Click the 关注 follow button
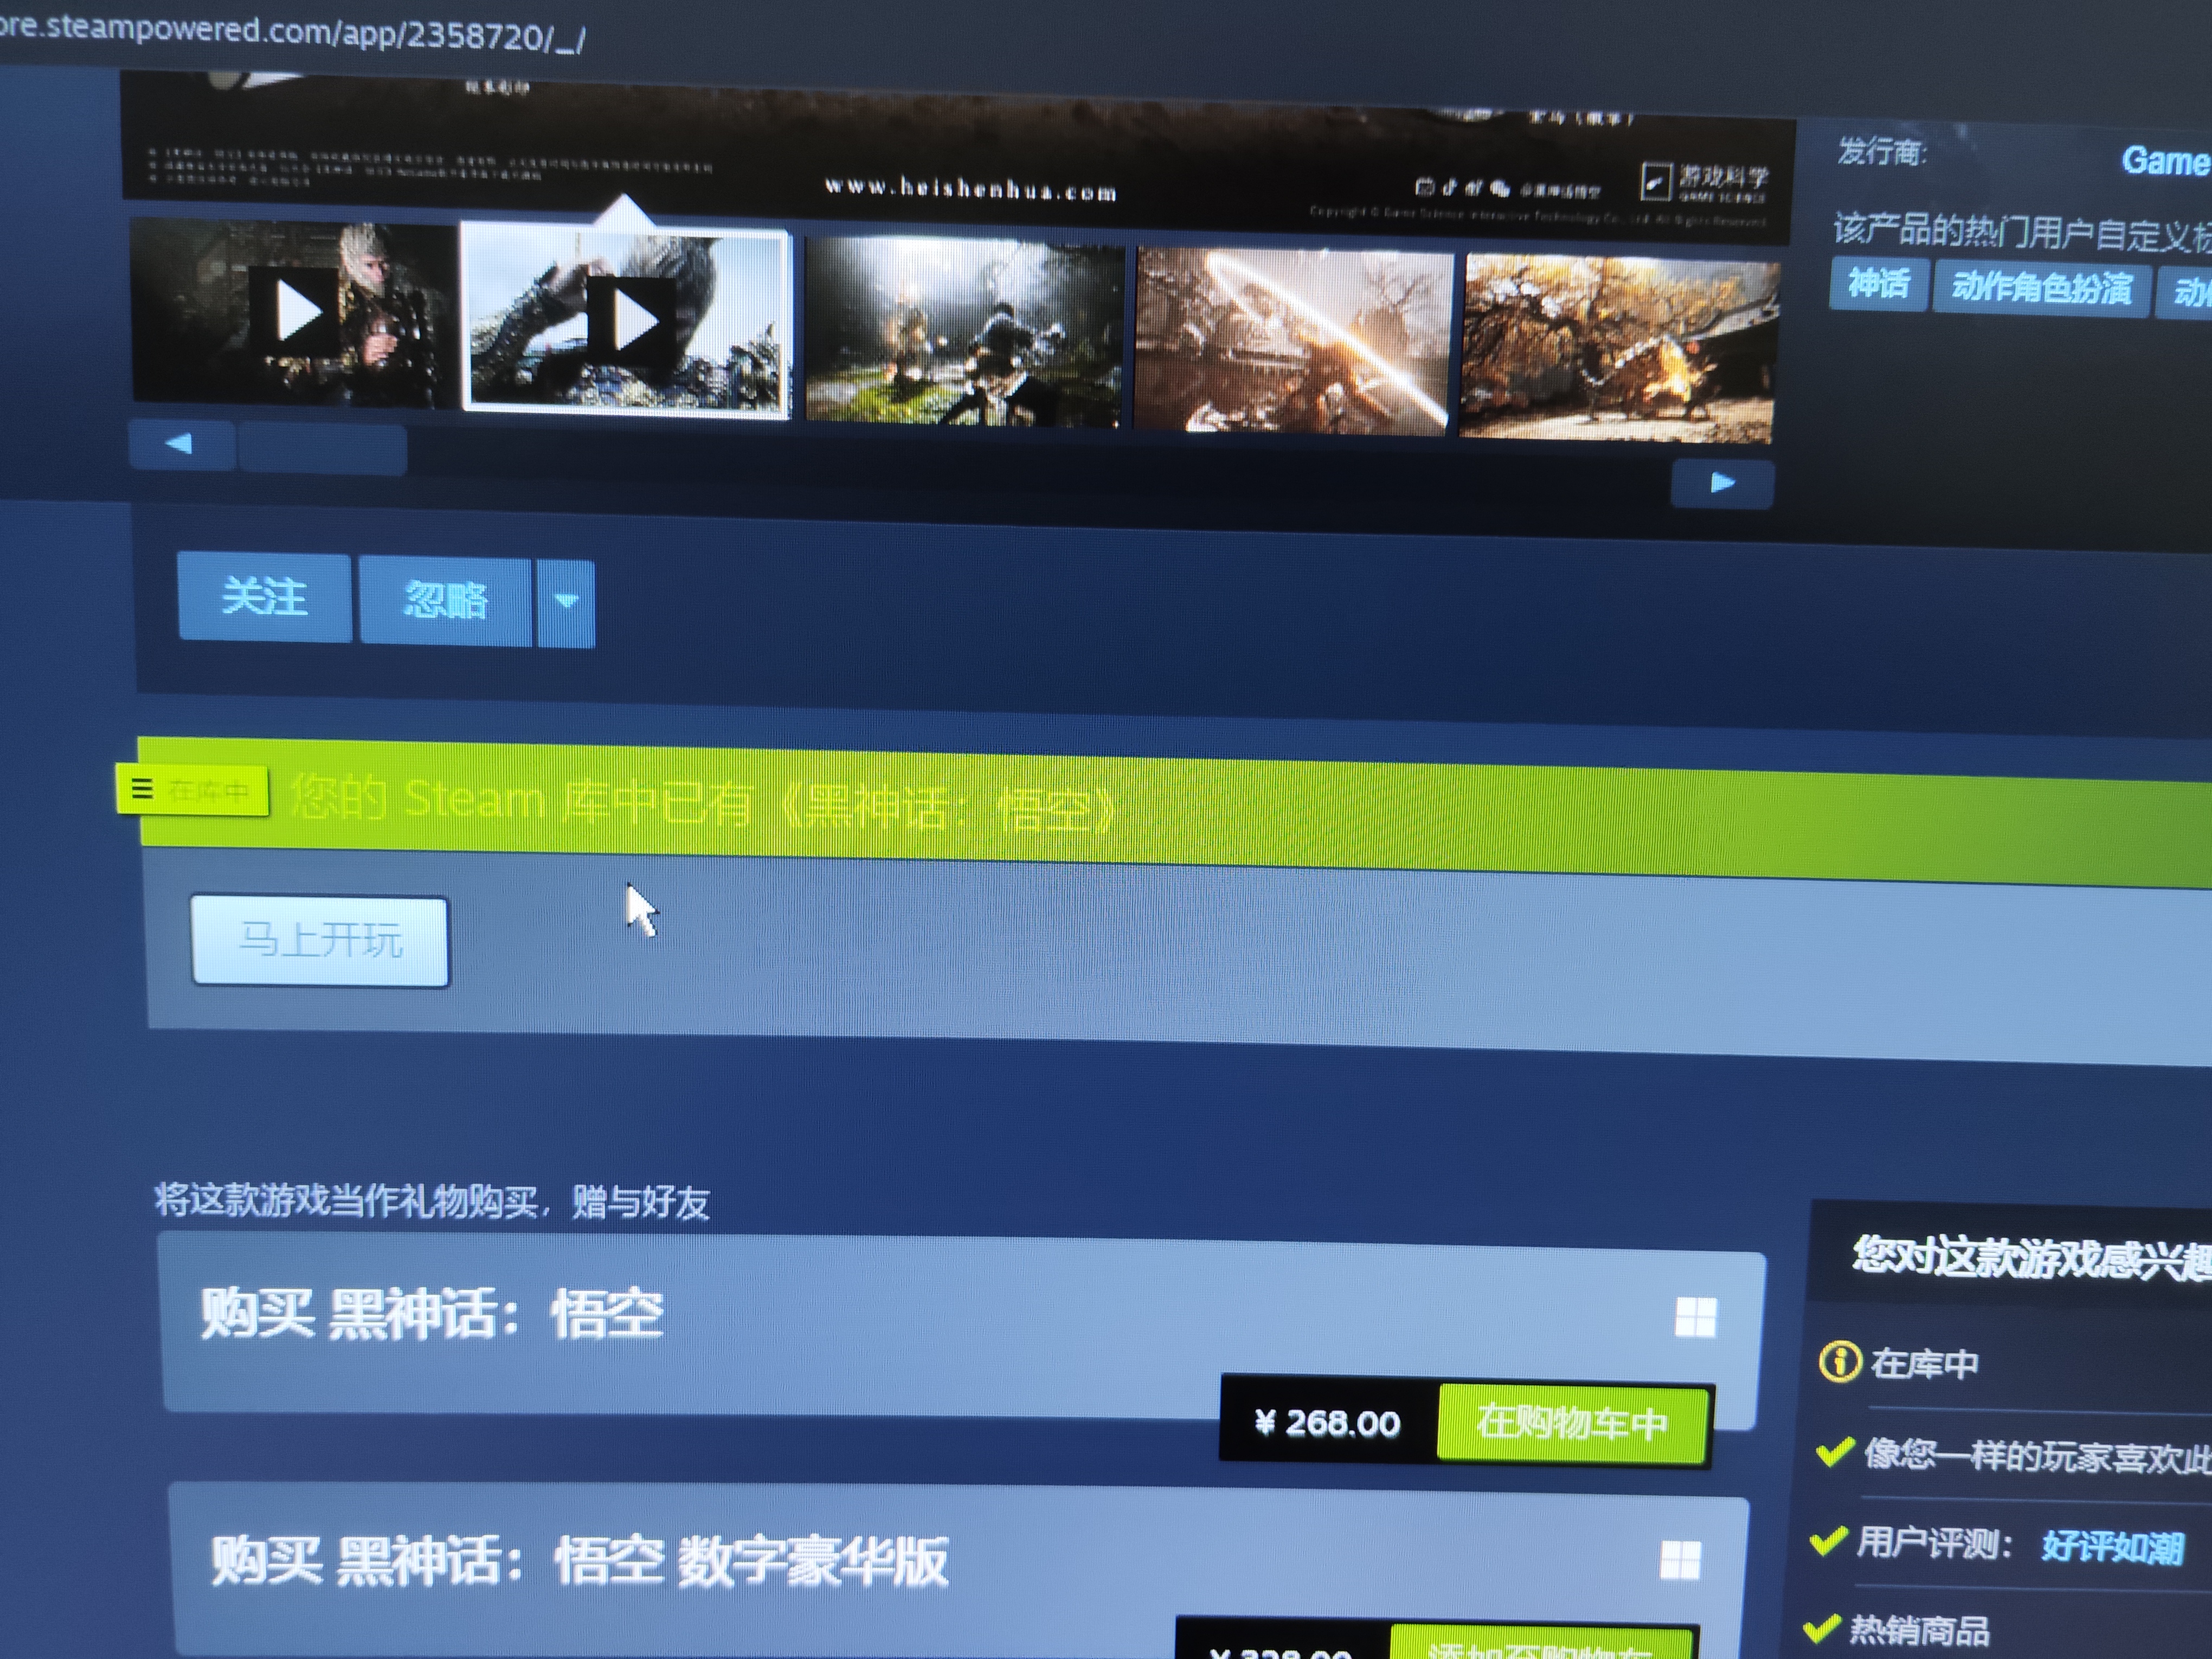Image resolution: width=2212 pixels, height=1659 pixels. pyautogui.click(x=265, y=598)
